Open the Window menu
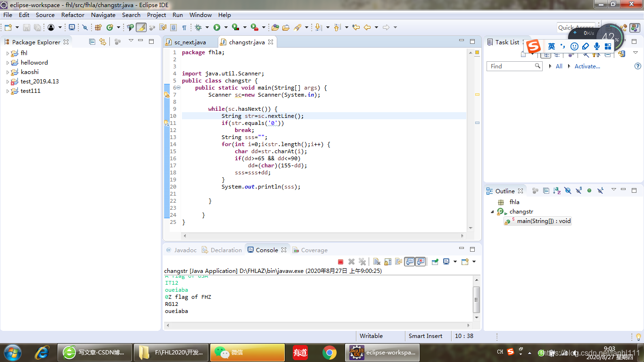Viewport: 644px width, 362px height. click(x=200, y=15)
